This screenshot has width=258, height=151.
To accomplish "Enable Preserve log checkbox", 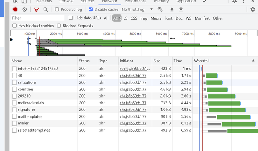I will (57, 9).
